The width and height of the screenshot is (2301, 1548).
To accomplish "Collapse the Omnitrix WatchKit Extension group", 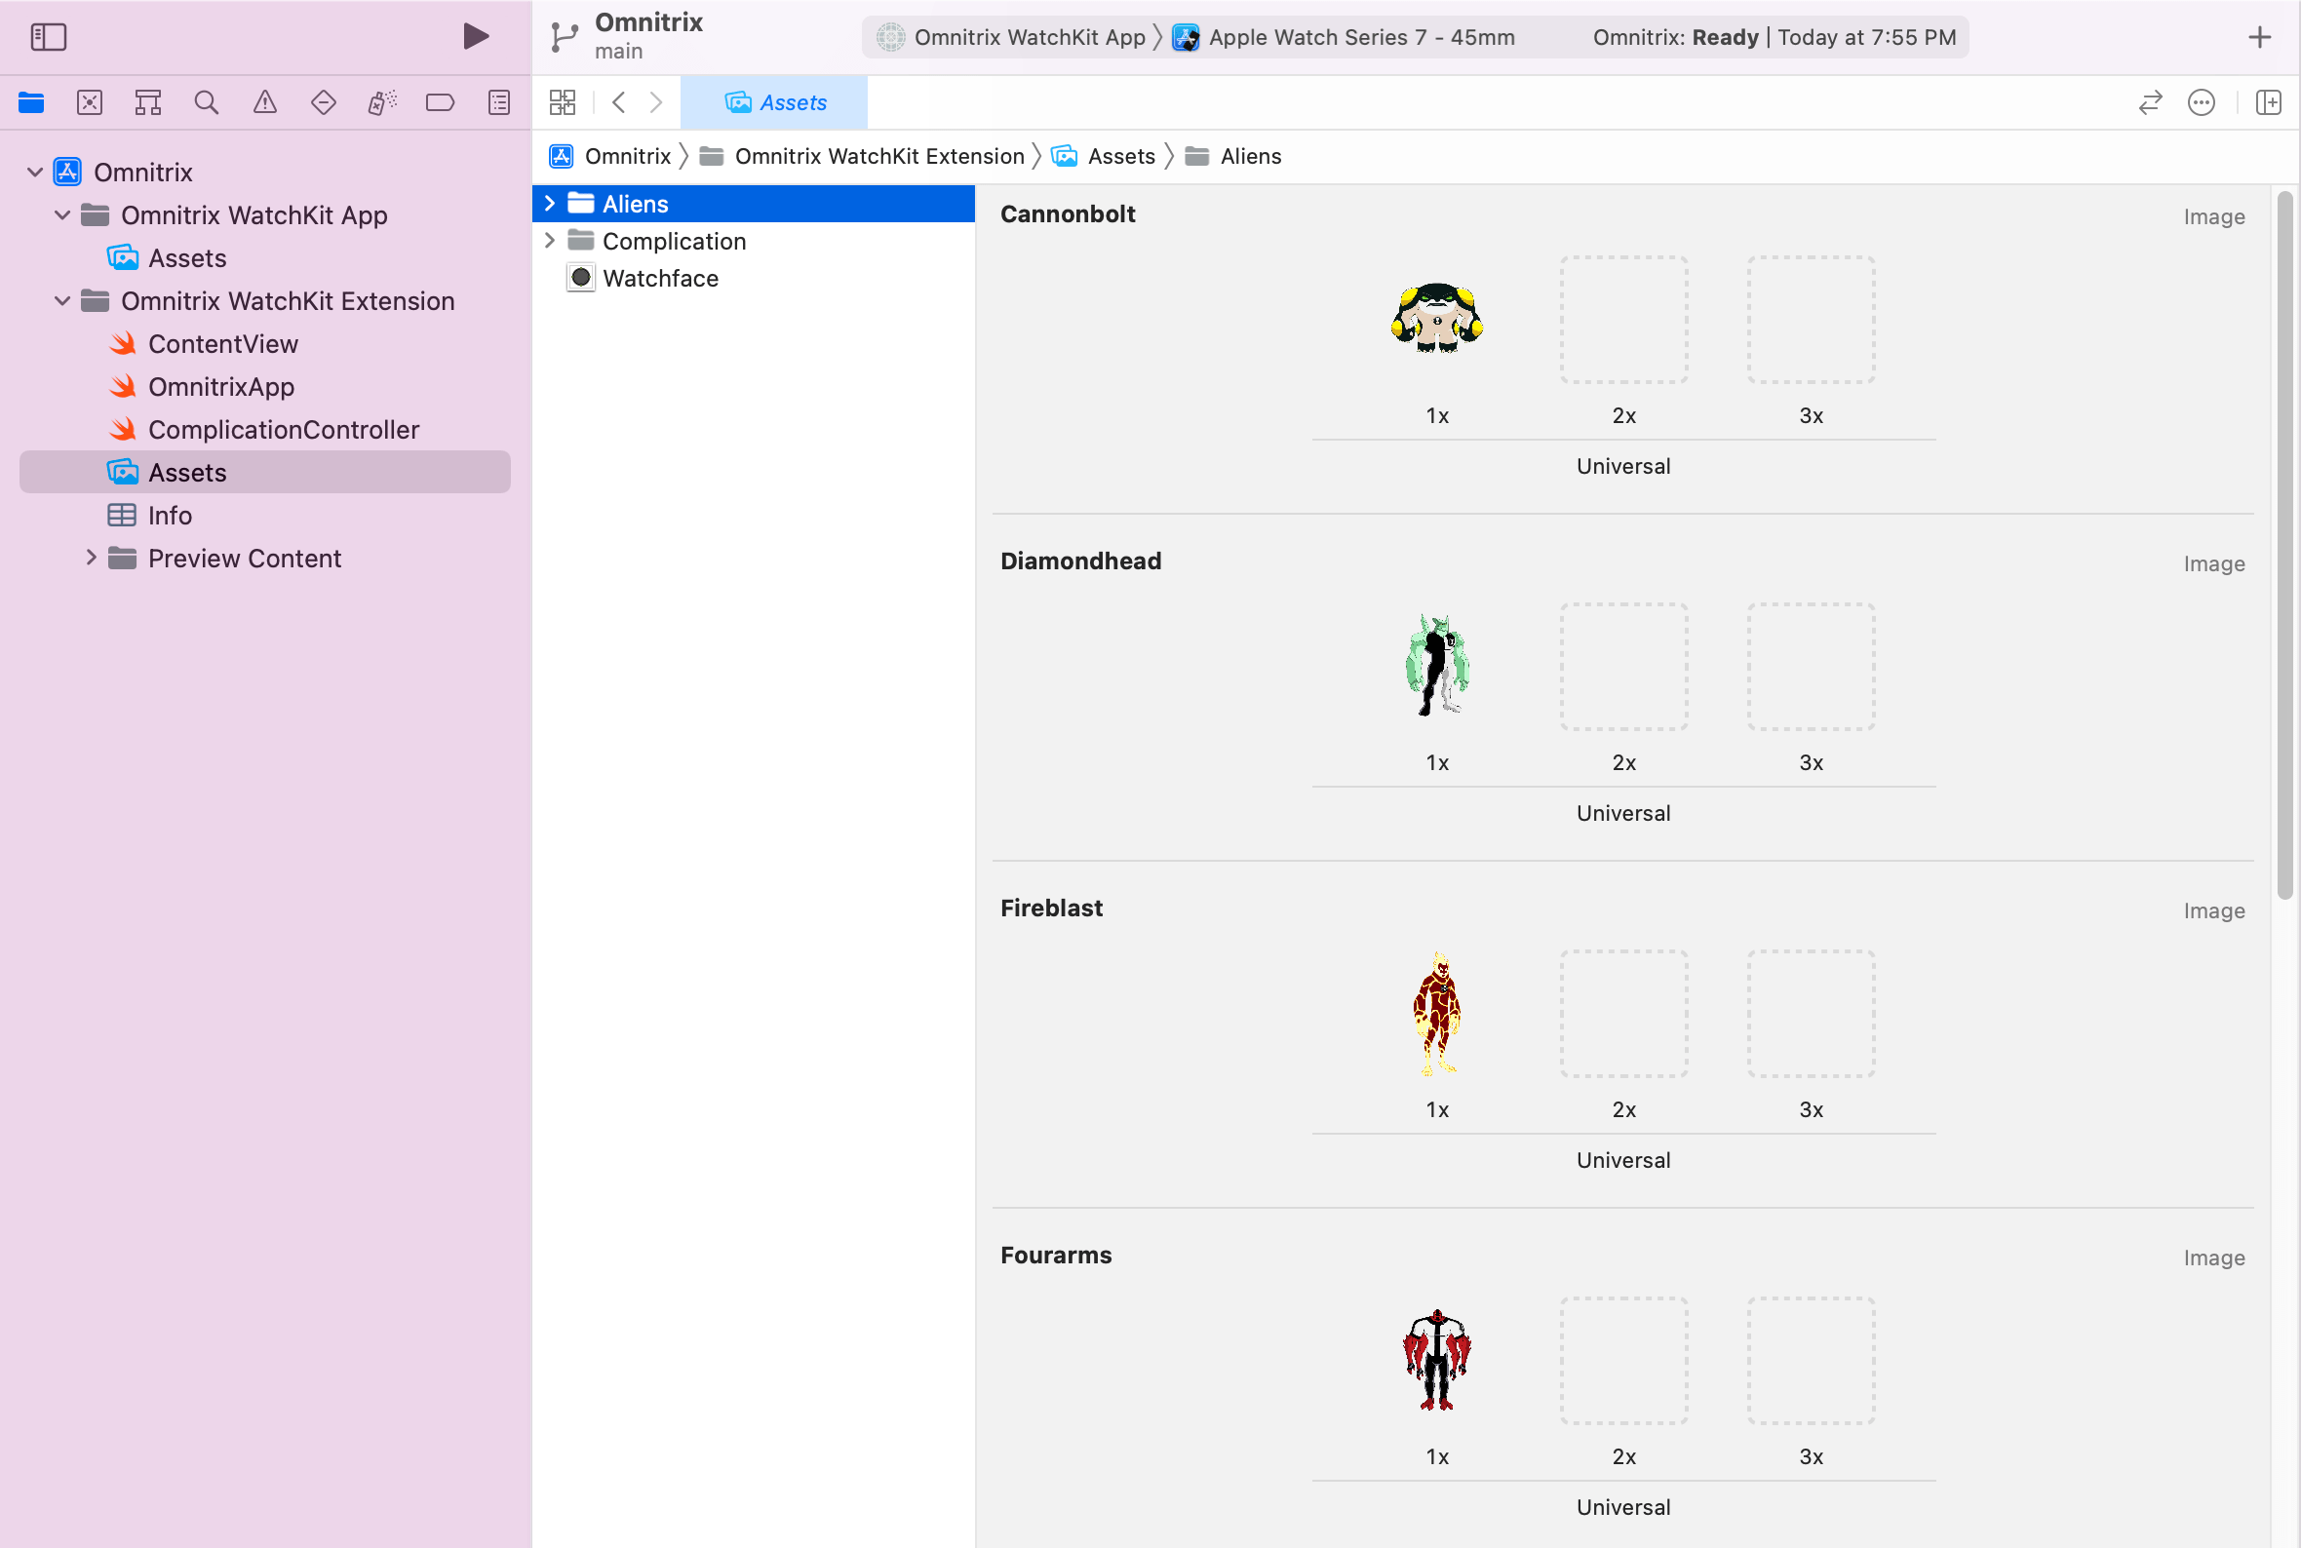I will pyautogui.click(x=62, y=301).
